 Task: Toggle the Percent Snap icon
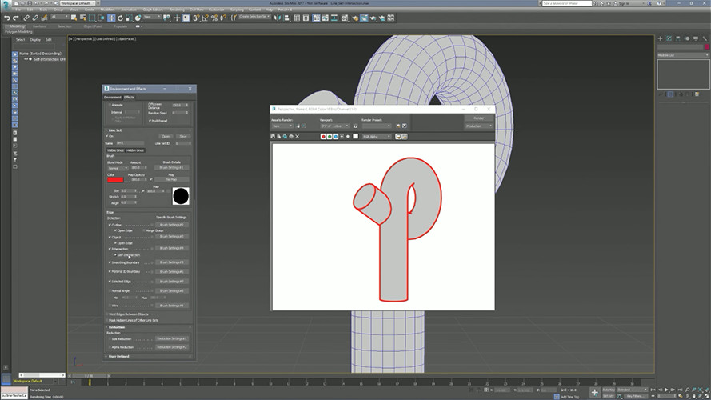click(214, 18)
